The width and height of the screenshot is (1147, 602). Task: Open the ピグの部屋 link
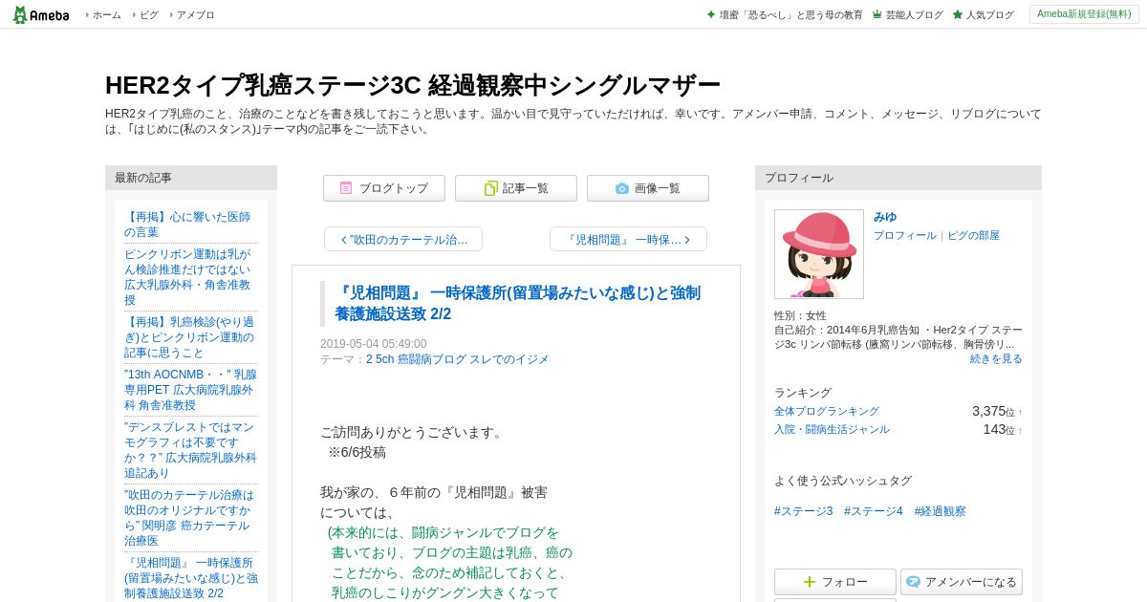973,235
